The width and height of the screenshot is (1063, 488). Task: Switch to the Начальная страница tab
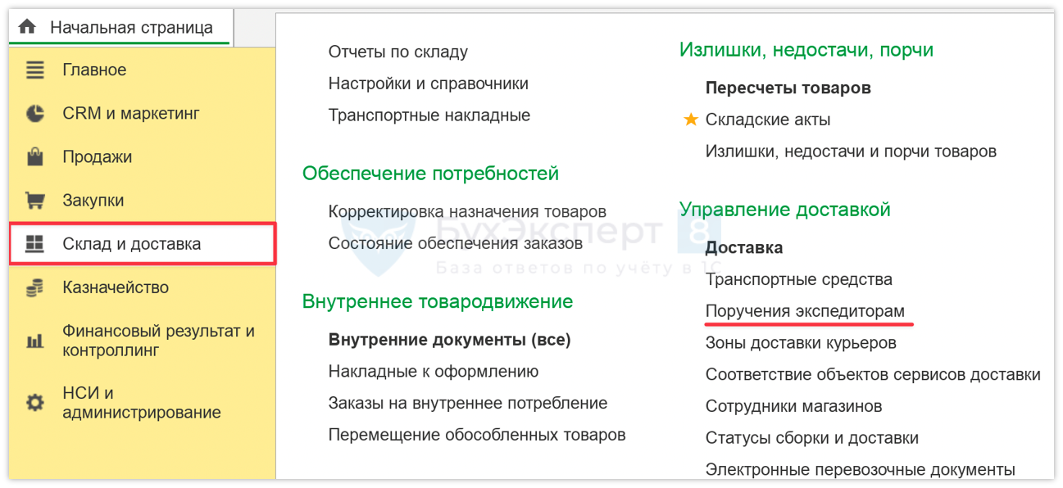click(x=131, y=27)
